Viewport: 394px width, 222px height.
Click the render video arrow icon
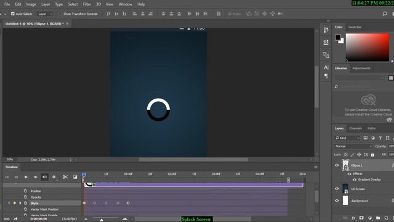click(x=15, y=219)
